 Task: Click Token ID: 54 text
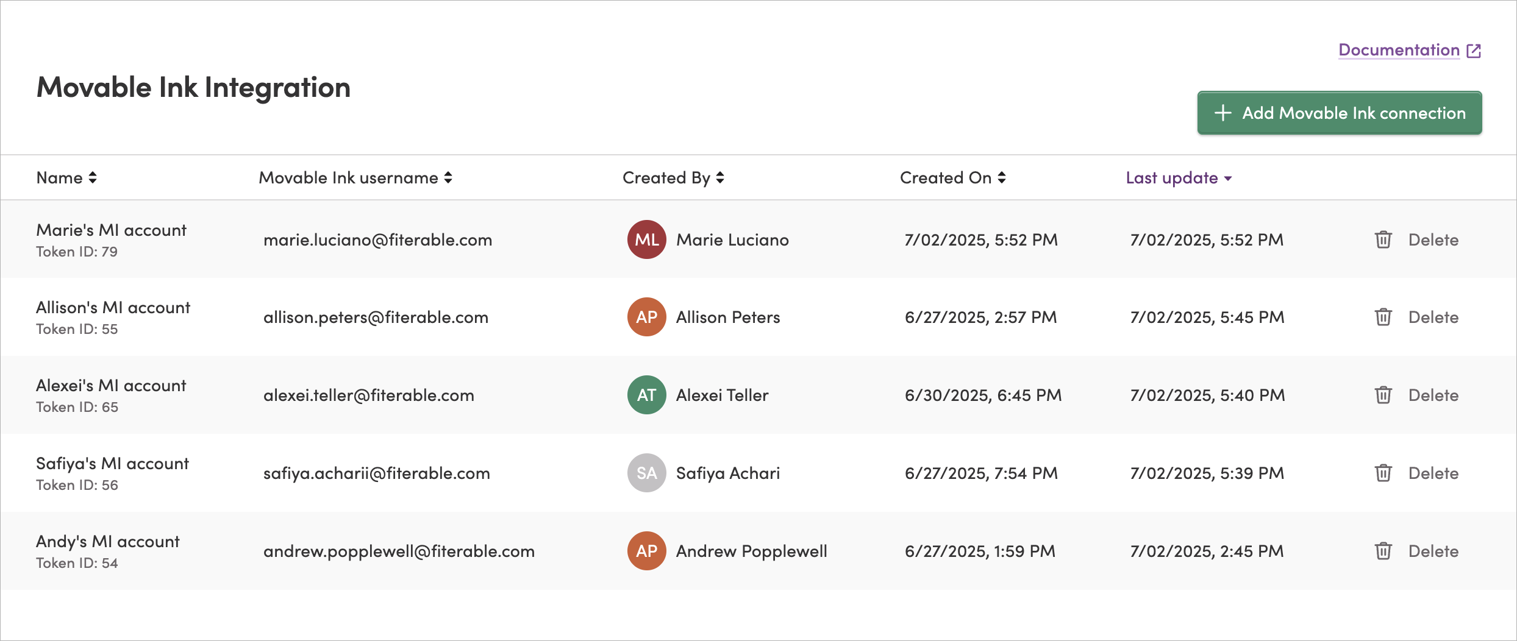coord(77,563)
